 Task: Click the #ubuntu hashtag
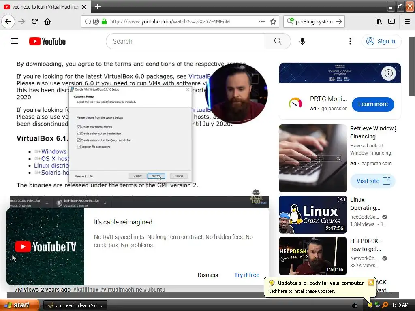(x=154, y=289)
